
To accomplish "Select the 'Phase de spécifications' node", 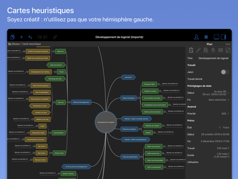I will coord(130,157).
